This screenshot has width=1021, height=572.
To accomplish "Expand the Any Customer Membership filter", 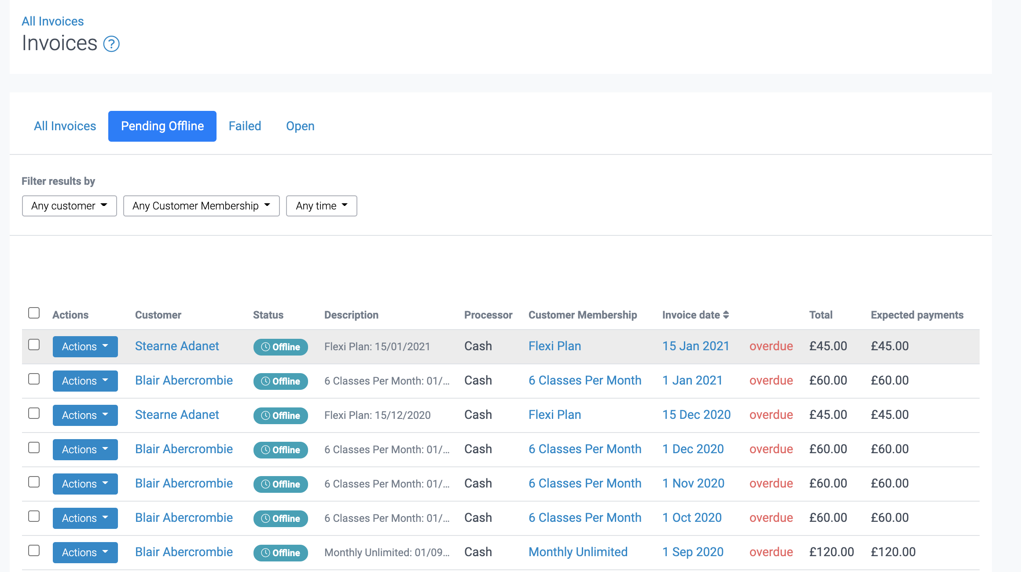I will [x=201, y=206].
